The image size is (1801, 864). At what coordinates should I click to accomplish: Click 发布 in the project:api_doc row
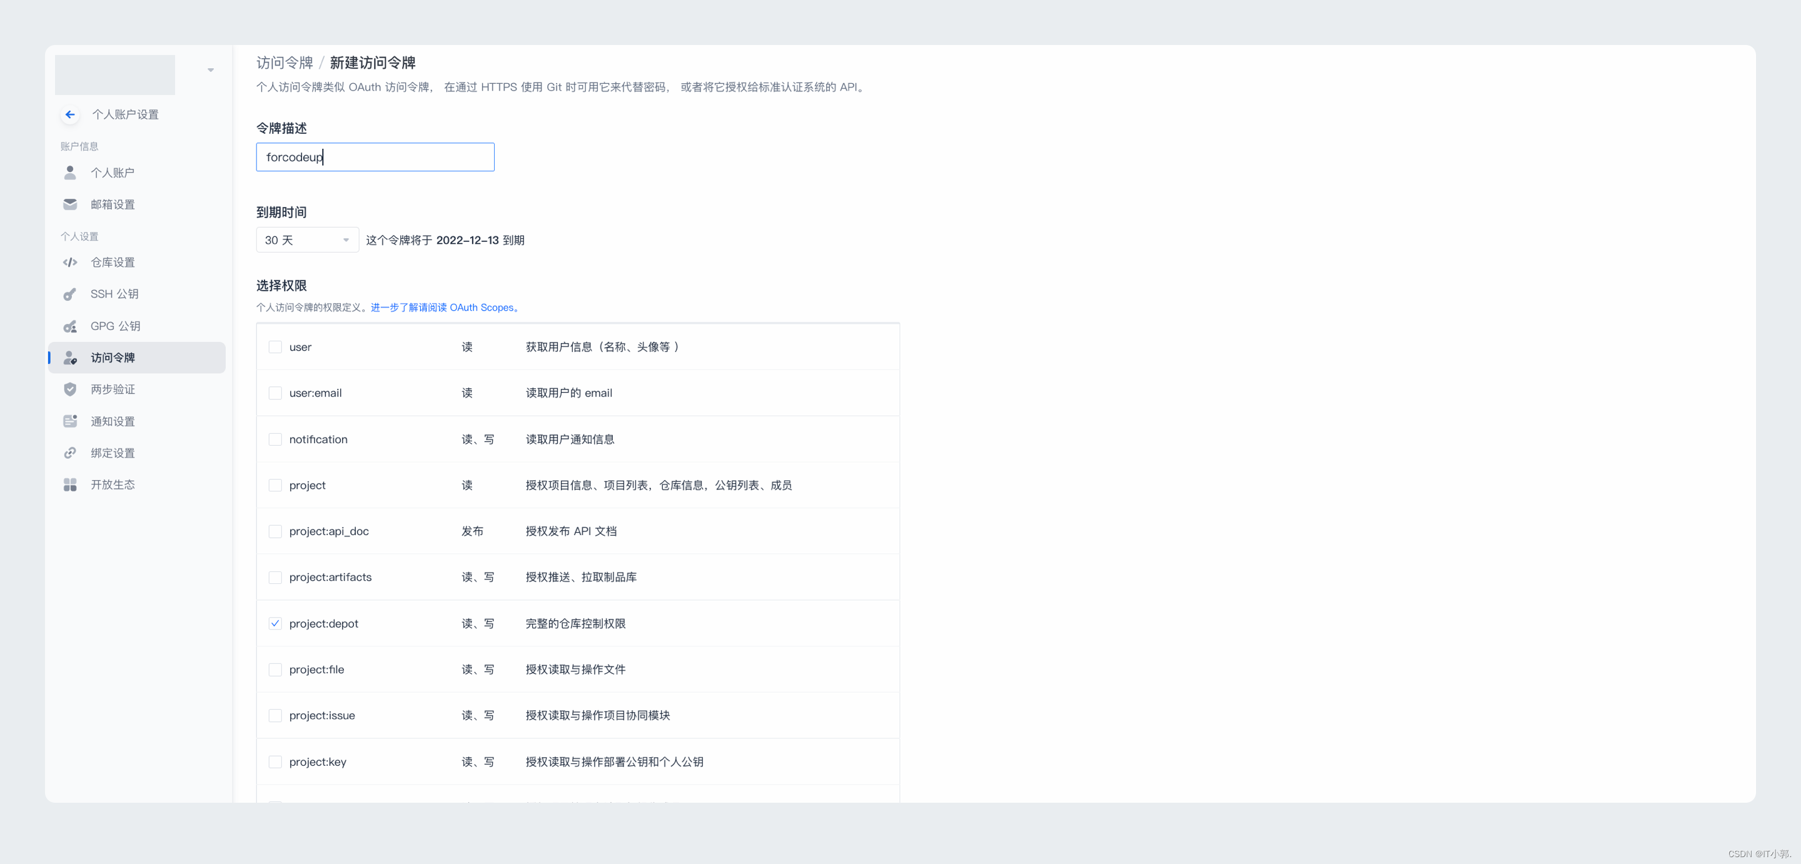(473, 531)
